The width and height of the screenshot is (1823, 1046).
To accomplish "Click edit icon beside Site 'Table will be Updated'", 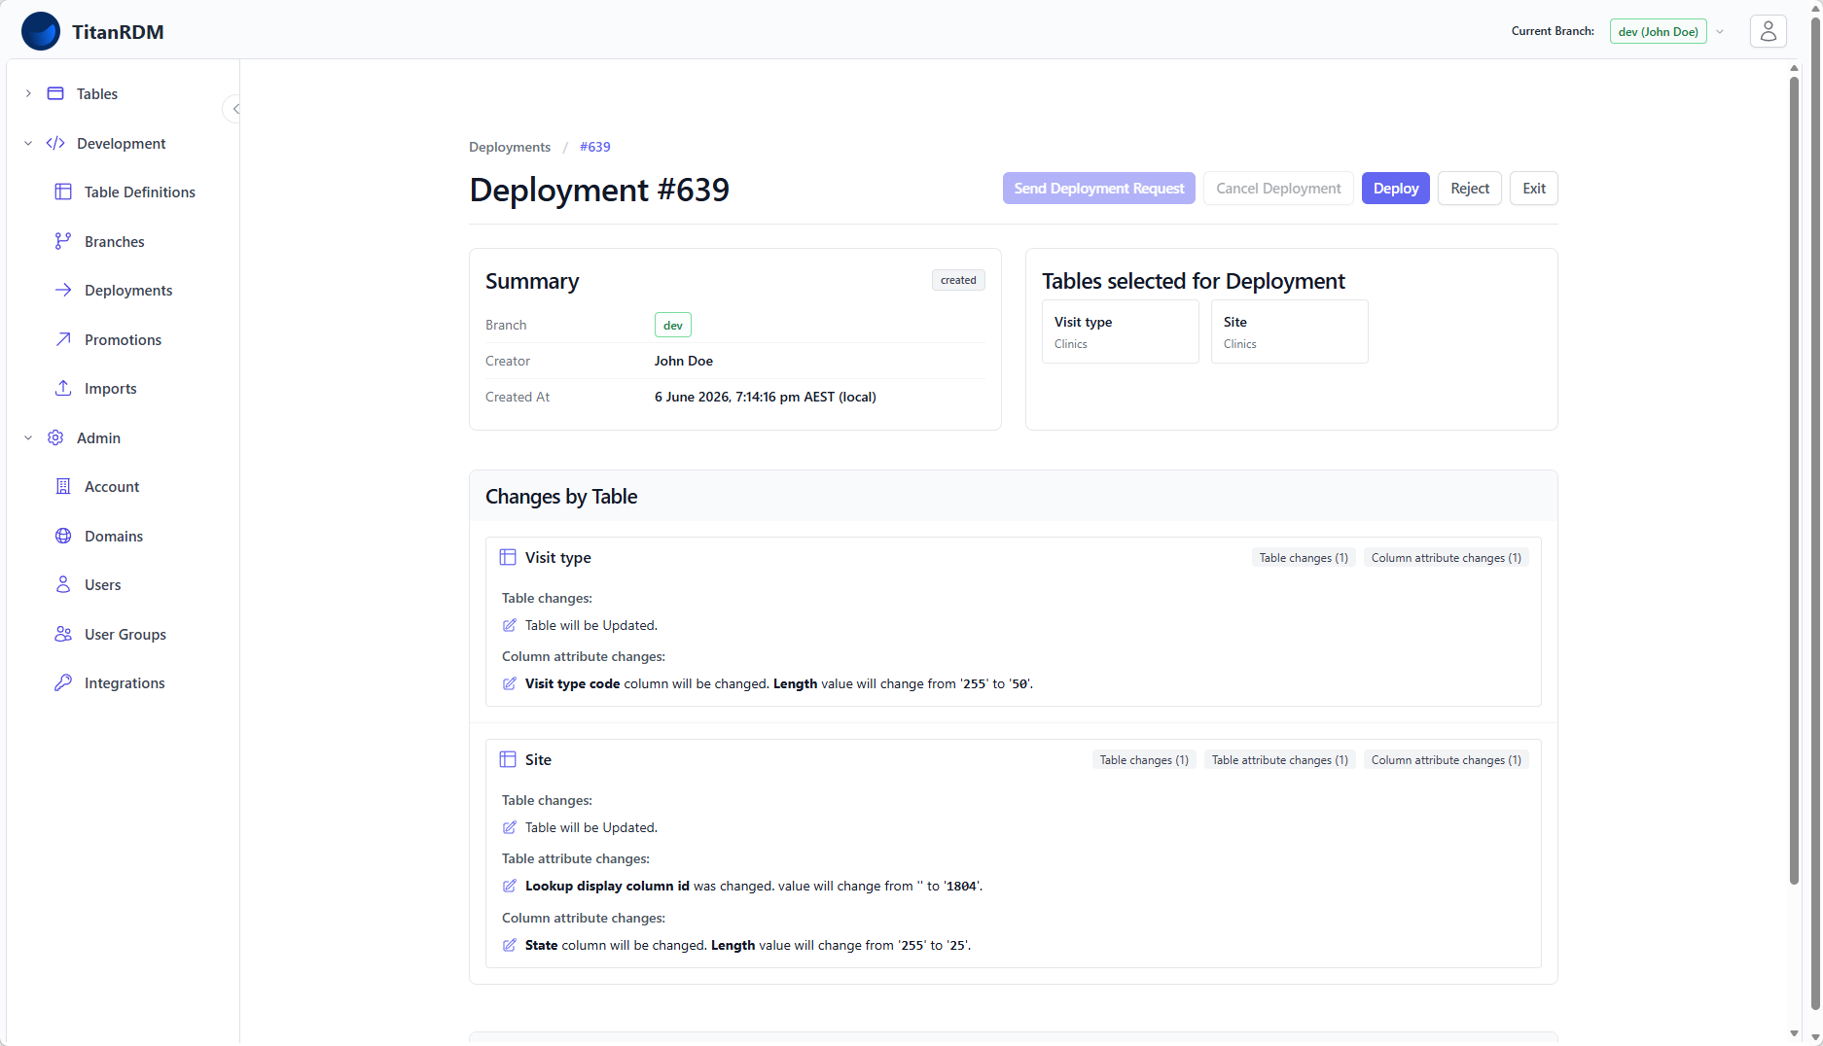I will (510, 827).
